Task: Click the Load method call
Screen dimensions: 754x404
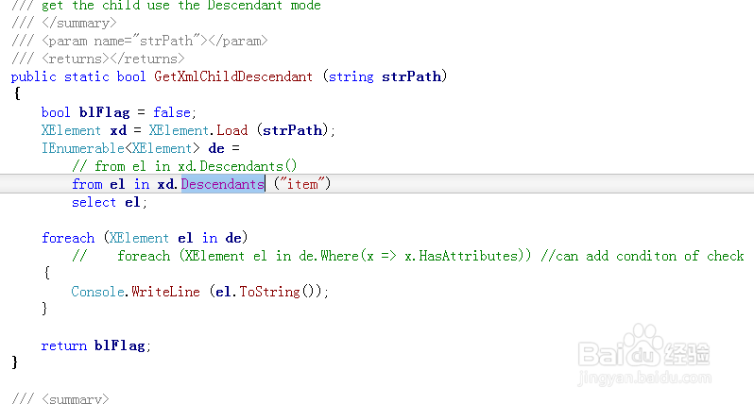Action: (x=231, y=130)
